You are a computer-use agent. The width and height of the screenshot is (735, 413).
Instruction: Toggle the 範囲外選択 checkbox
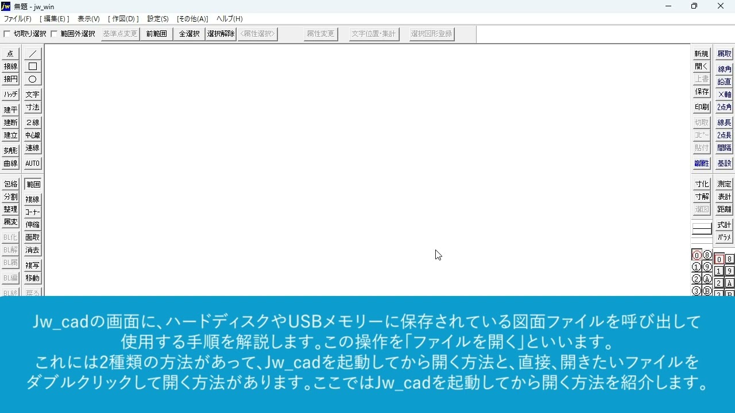pyautogui.click(x=54, y=34)
